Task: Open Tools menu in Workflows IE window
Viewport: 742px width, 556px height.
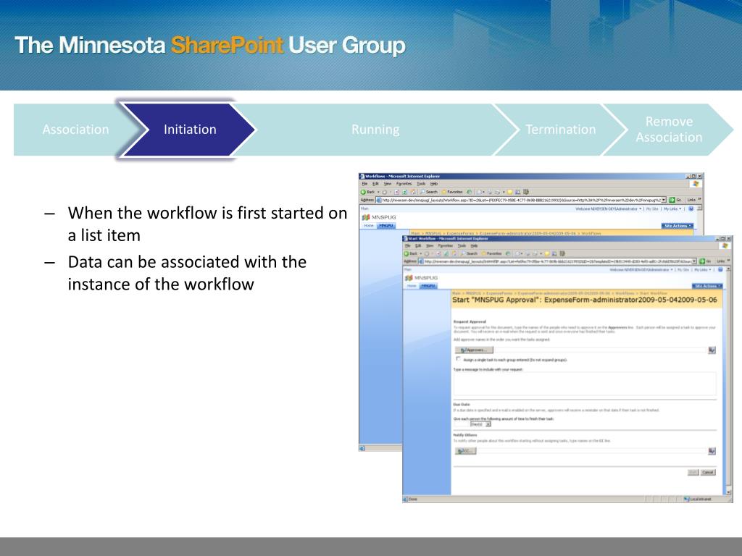Action: point(421,184)
